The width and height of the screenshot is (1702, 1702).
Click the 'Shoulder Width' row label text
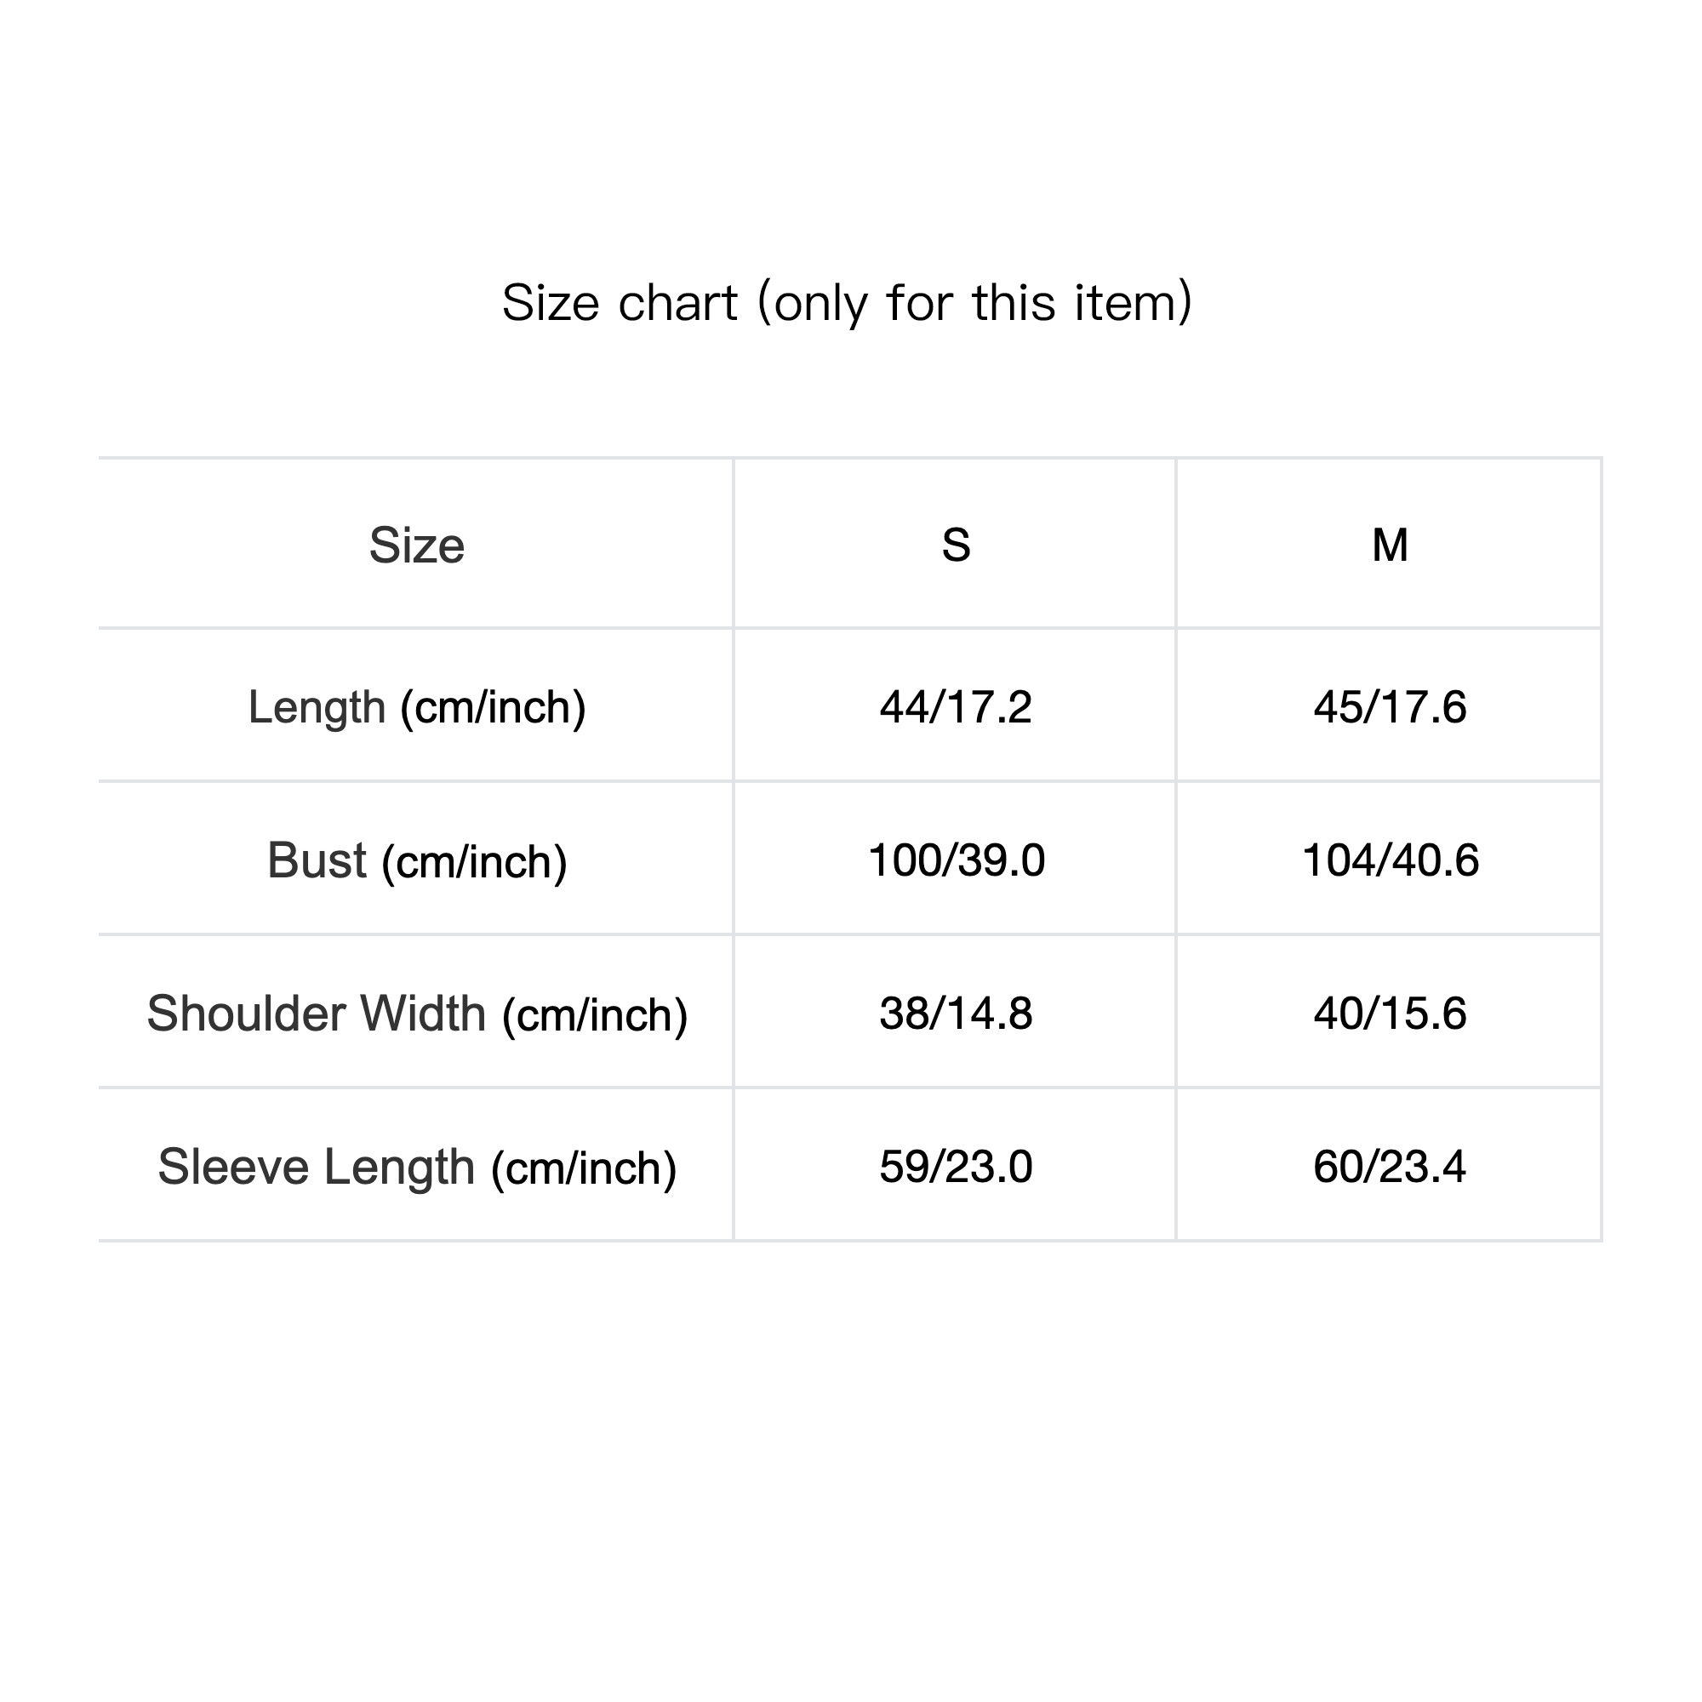point(317,1014)
